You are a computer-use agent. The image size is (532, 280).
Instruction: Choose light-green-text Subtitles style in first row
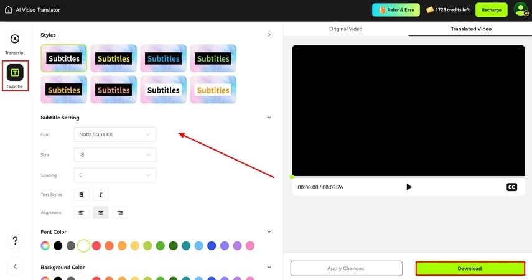click(213, 58)
